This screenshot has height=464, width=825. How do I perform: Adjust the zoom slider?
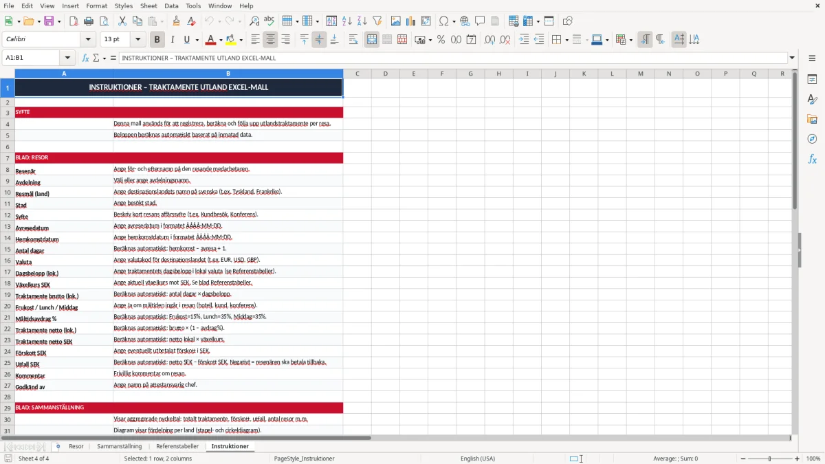click(x=769, y=459)
